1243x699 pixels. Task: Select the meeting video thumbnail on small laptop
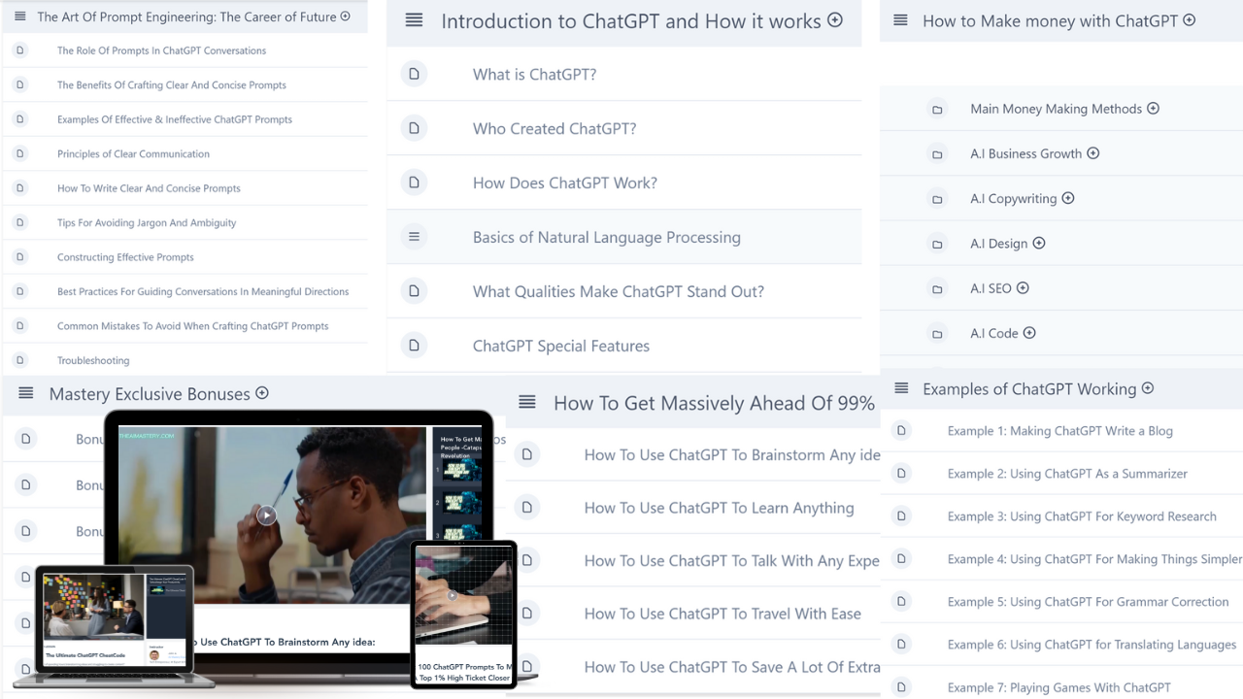pyautogui.click(x=92, y=606)
